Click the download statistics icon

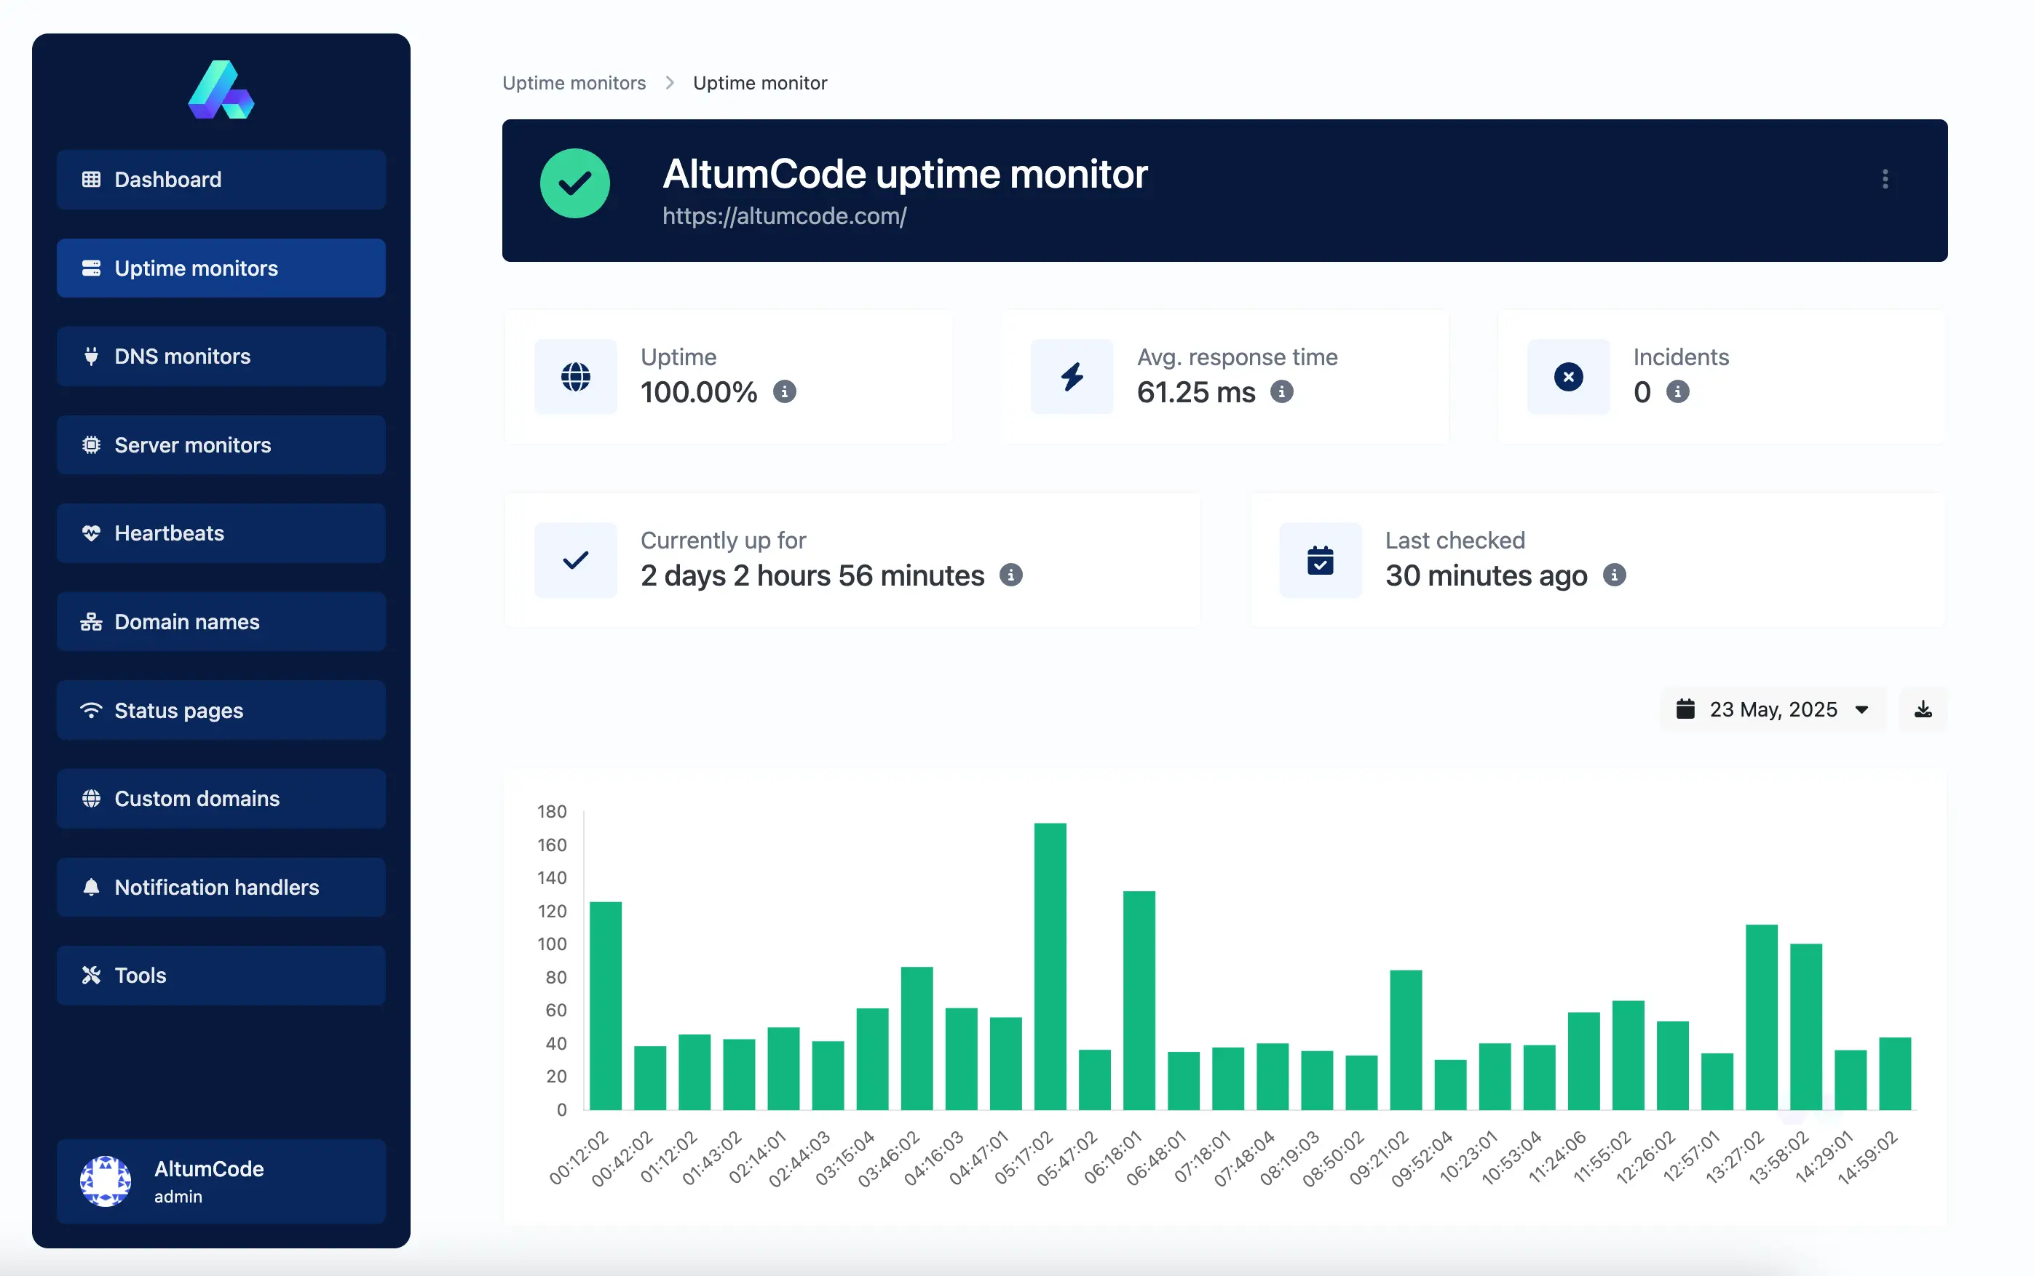pos(1923,710)
